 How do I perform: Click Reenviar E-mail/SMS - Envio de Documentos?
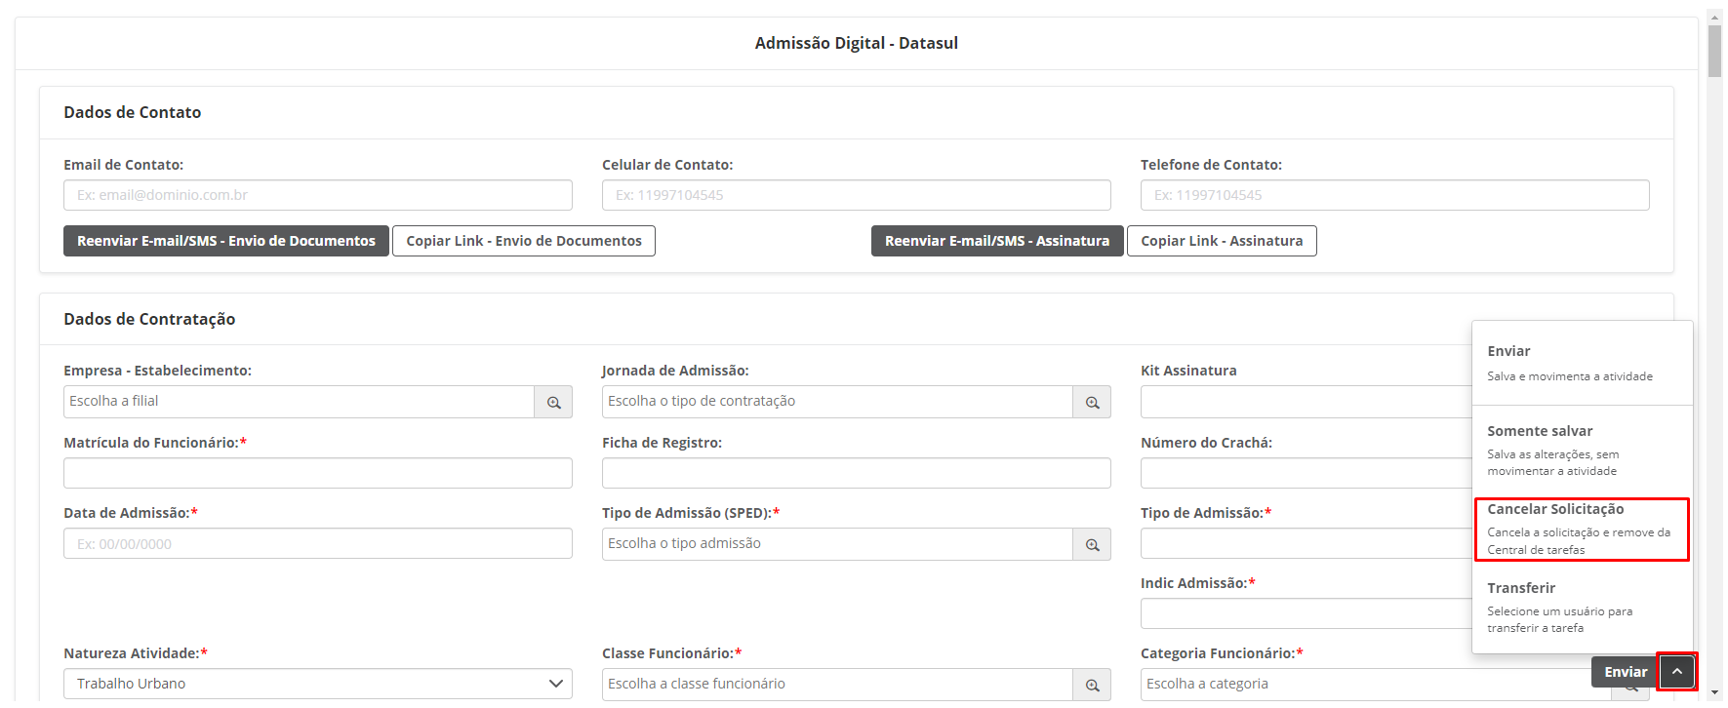226,241
